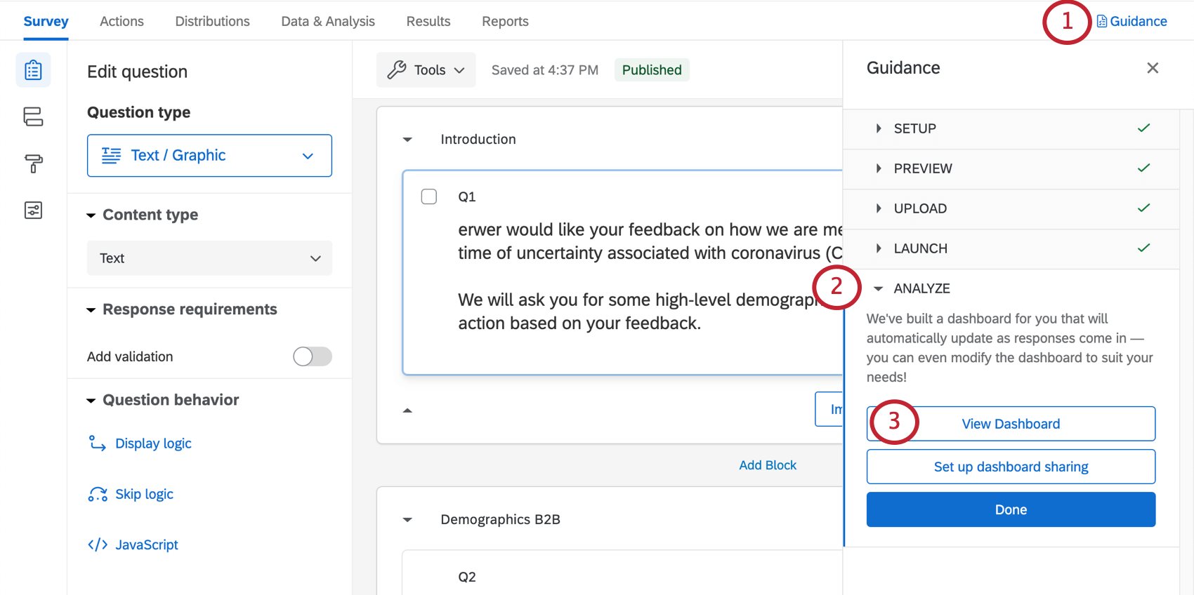This screenshot has height=595, width=1194.
Task: Open the survey options sidebar icon
Action: coord(33,210)
